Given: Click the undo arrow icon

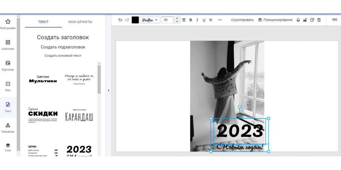Looking at the screenshot, I should point(120,20).
